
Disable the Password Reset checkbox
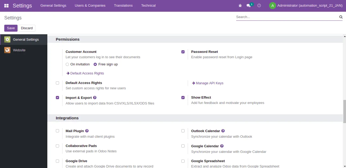pos(183,52)
